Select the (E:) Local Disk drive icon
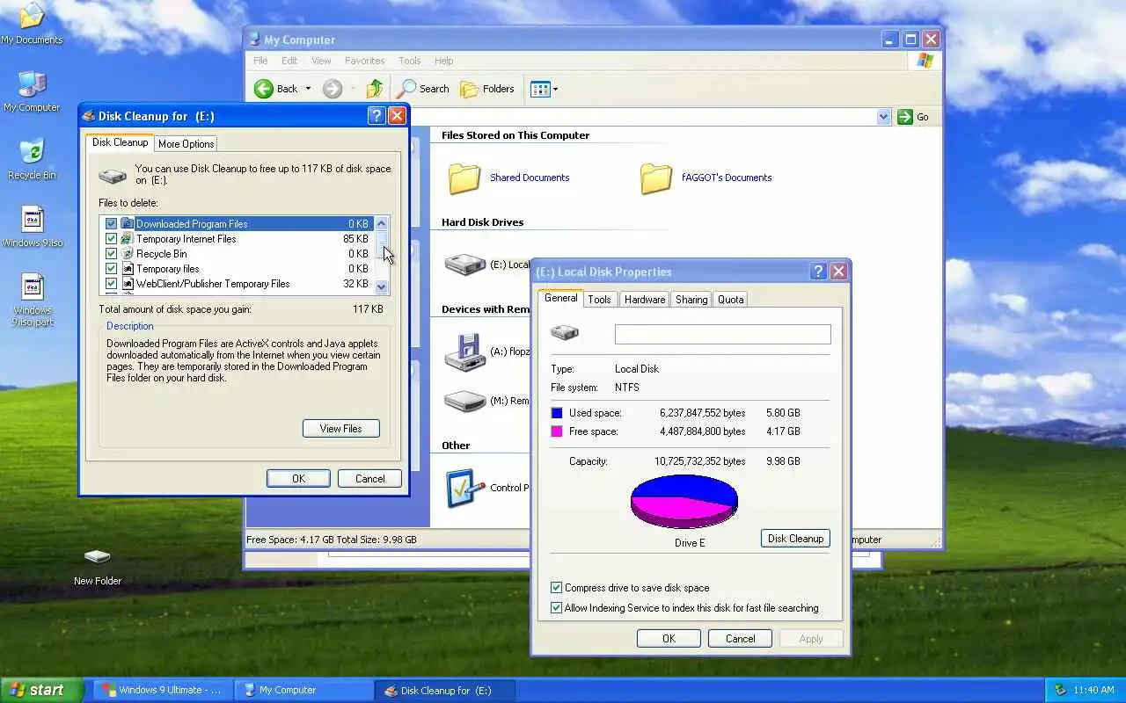 click(x=487, y=264)
